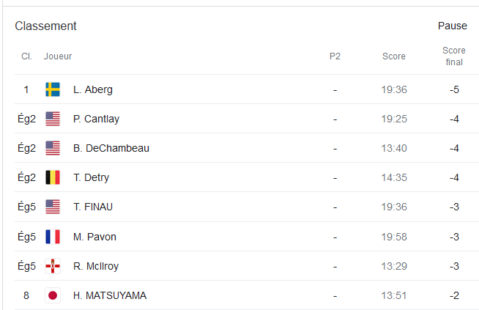This screenshot has height=310, width=479.
Task: Open L. Aberg player name
Action: click(93, 89)
